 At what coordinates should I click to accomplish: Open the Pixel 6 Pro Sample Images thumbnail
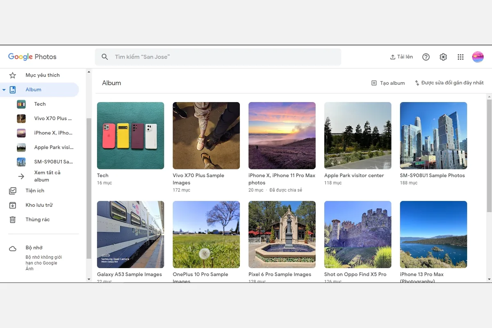pyautogui.click(x=282, y=235)
